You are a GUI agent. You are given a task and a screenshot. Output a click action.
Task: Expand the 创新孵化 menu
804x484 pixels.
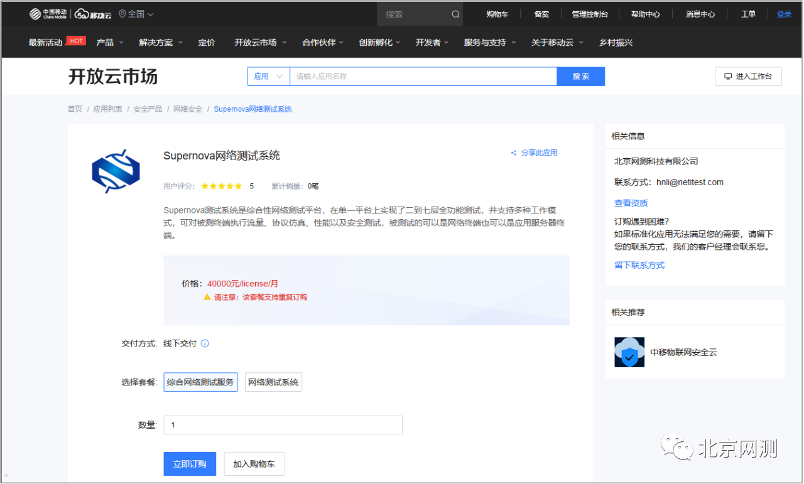click(x=379, y=43)
